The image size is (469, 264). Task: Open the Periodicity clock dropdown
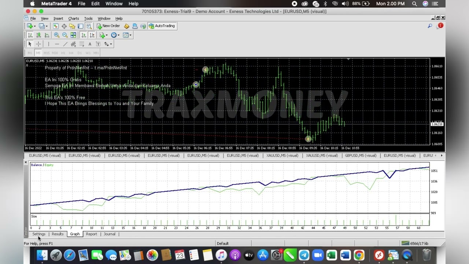pos(115,35)
